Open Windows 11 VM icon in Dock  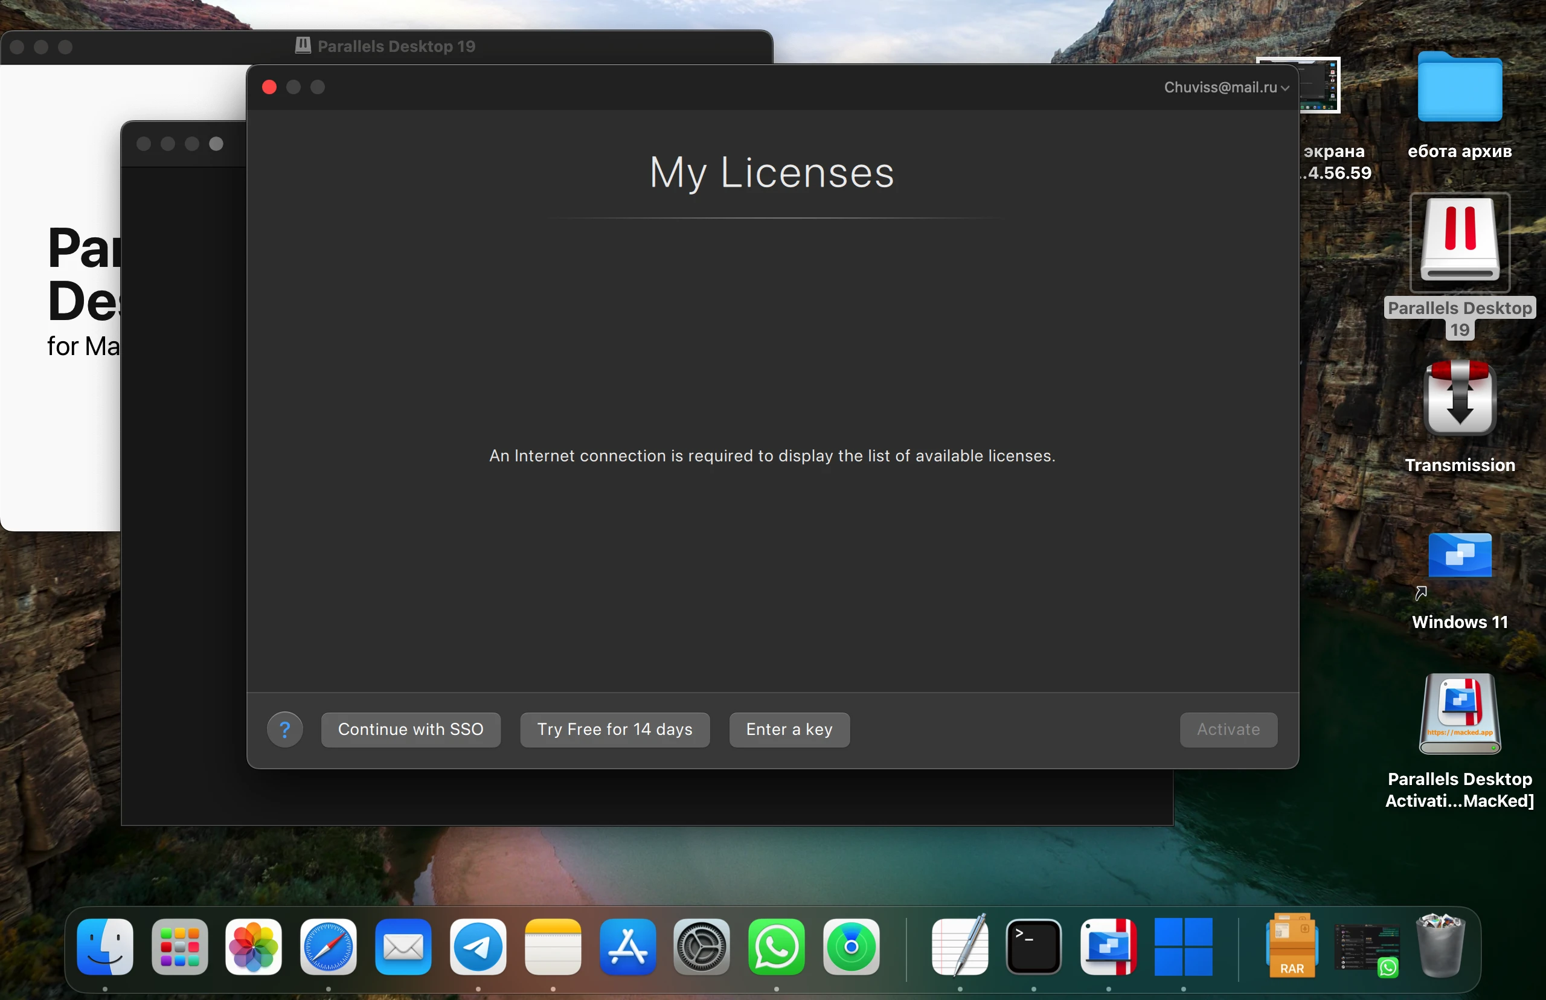(1183, 946)
